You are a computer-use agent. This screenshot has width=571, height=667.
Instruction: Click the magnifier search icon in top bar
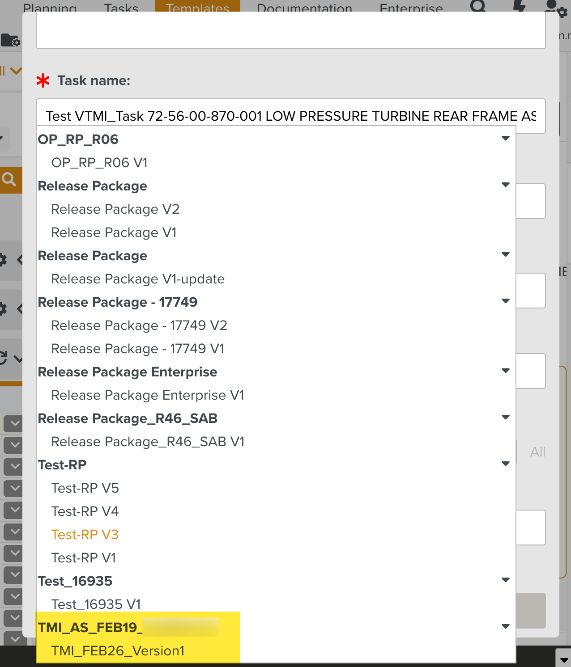478,6
